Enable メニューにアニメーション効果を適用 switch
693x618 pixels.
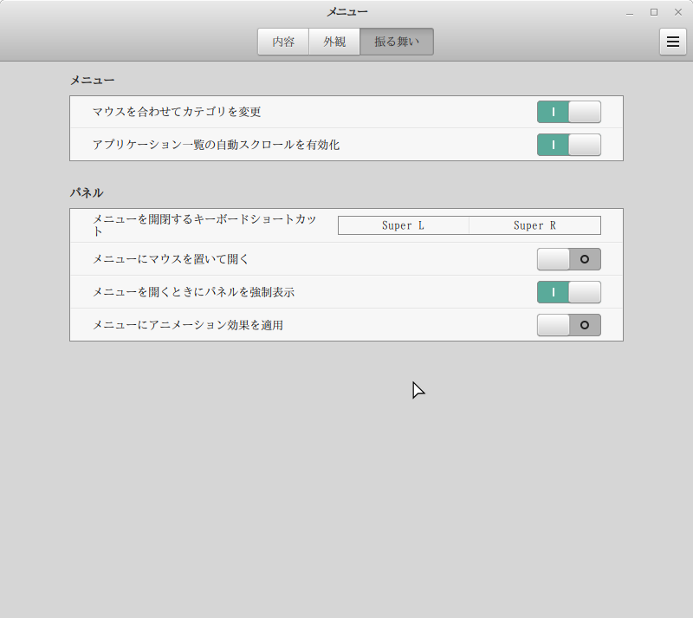568,325
